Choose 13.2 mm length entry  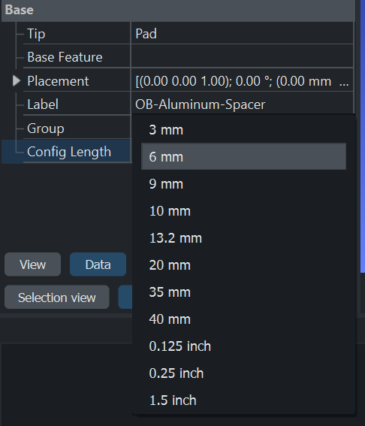click(x=243, y=238)
